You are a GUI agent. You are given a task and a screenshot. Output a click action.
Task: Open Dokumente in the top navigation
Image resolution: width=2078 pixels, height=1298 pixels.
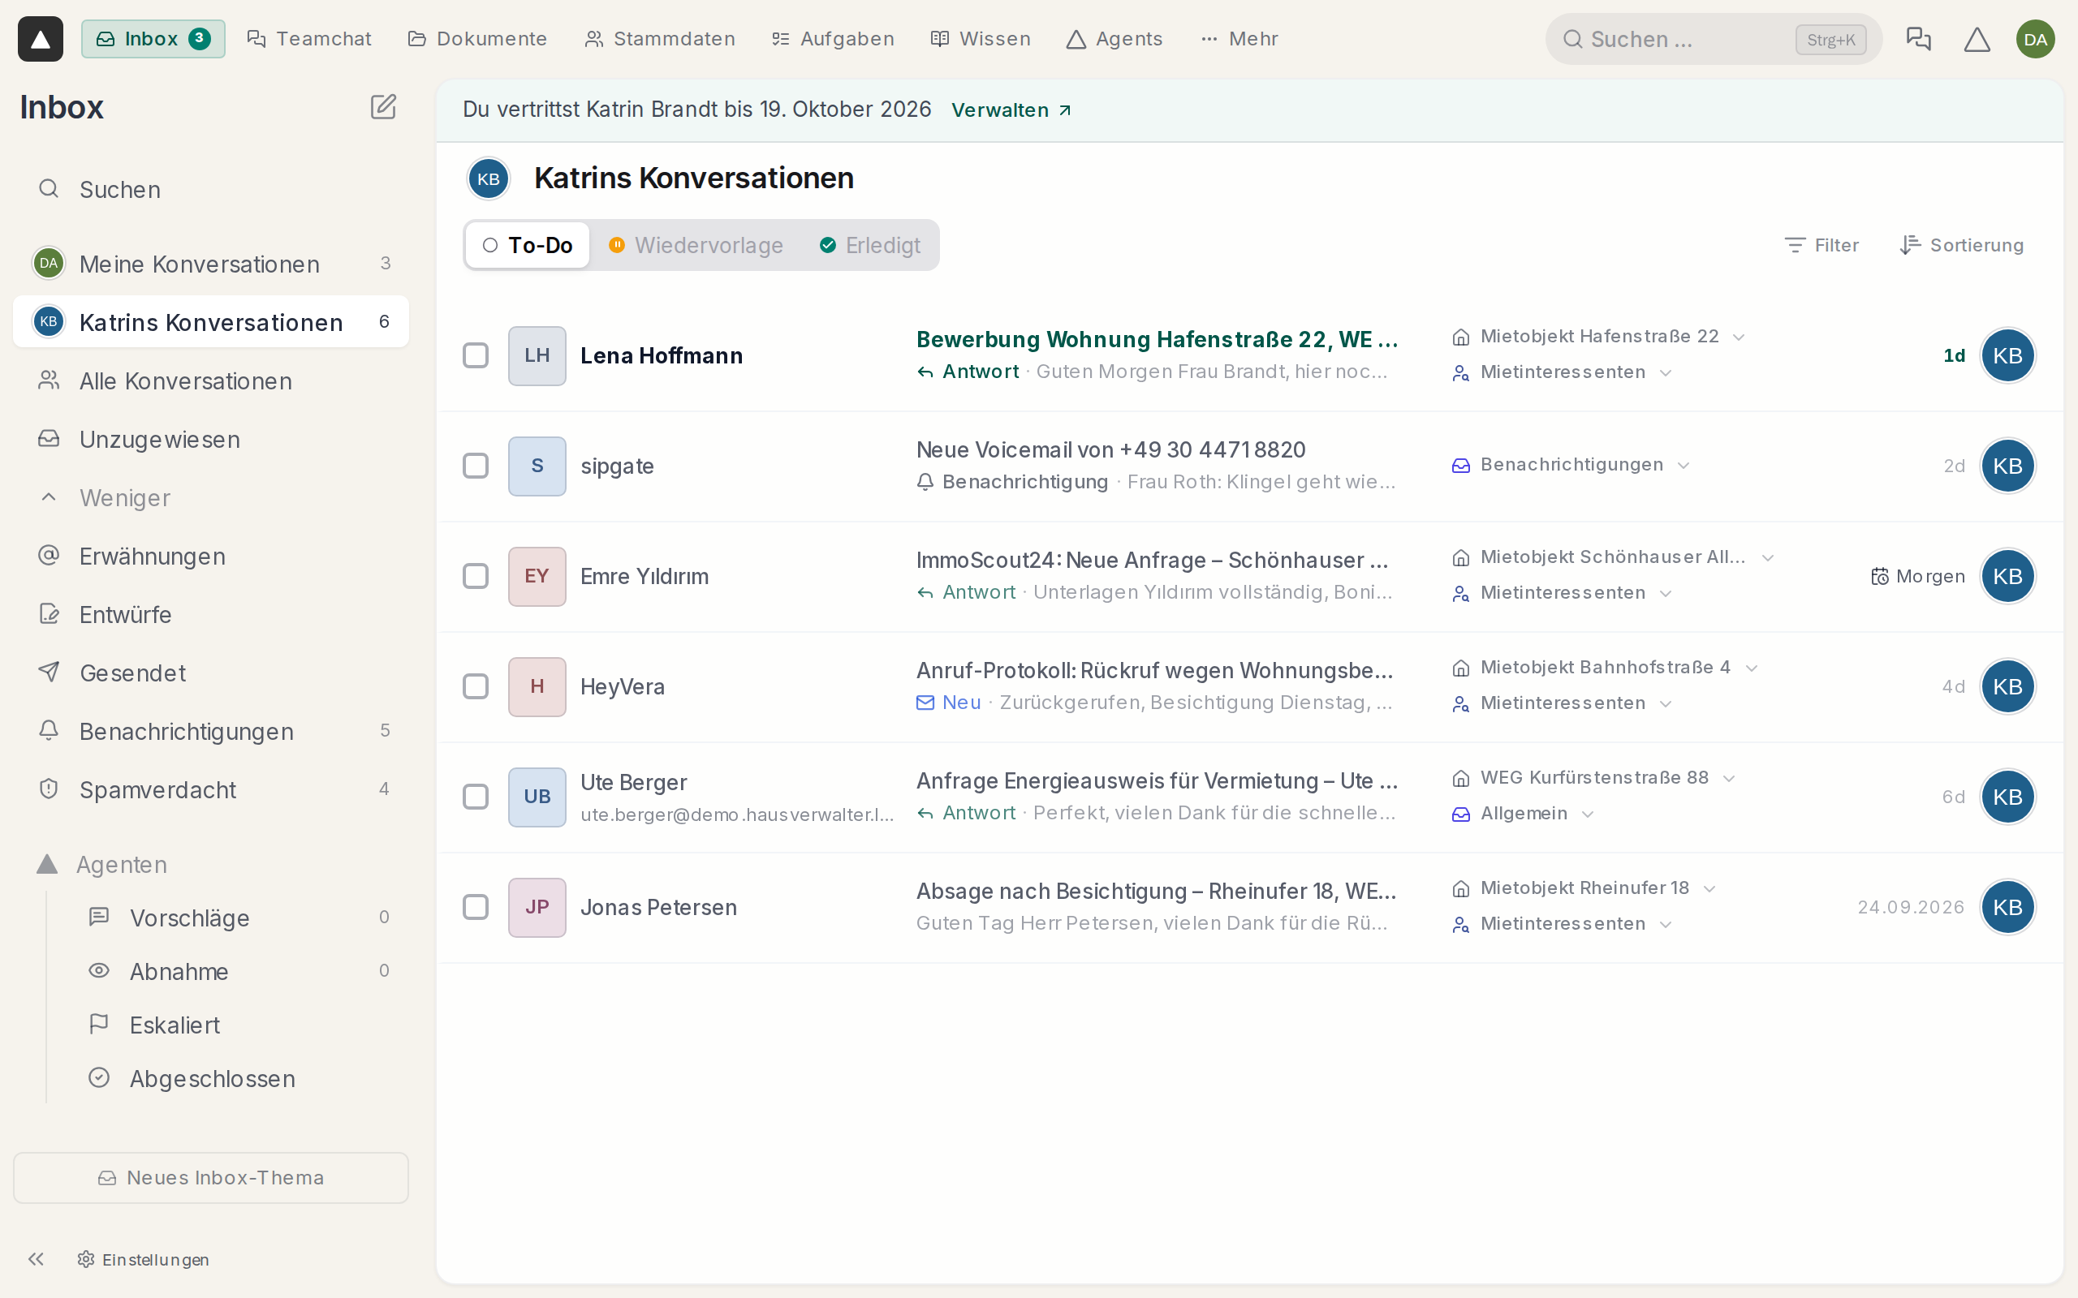[477, 39]
